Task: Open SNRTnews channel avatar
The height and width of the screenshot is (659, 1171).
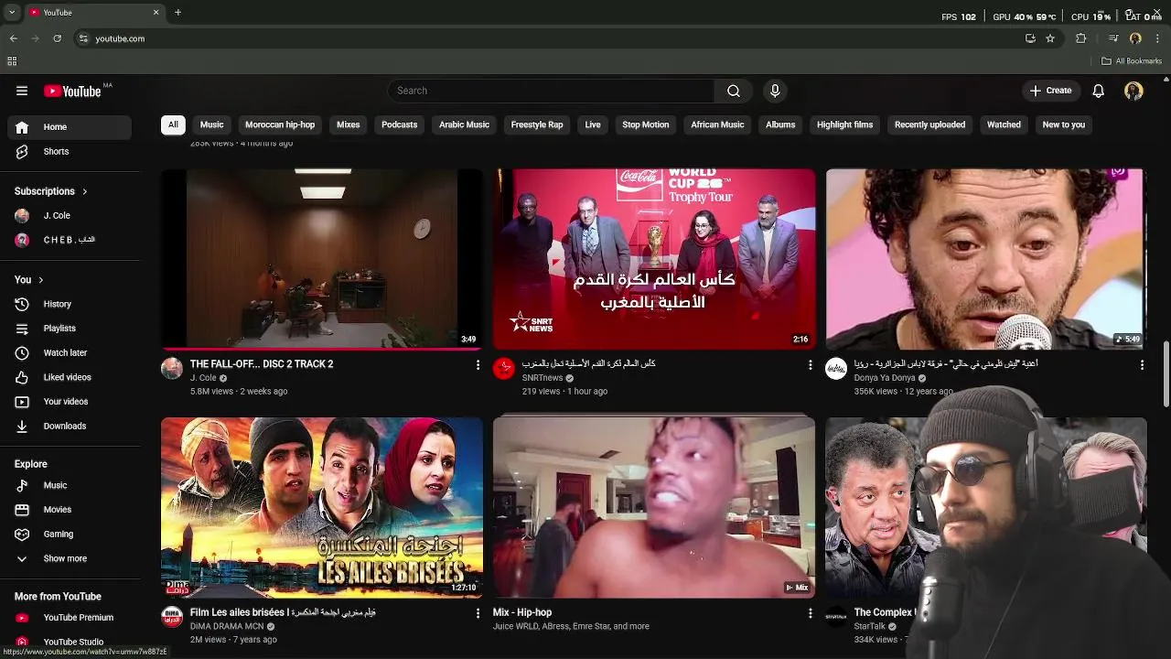Action: (x=504, y=369)
